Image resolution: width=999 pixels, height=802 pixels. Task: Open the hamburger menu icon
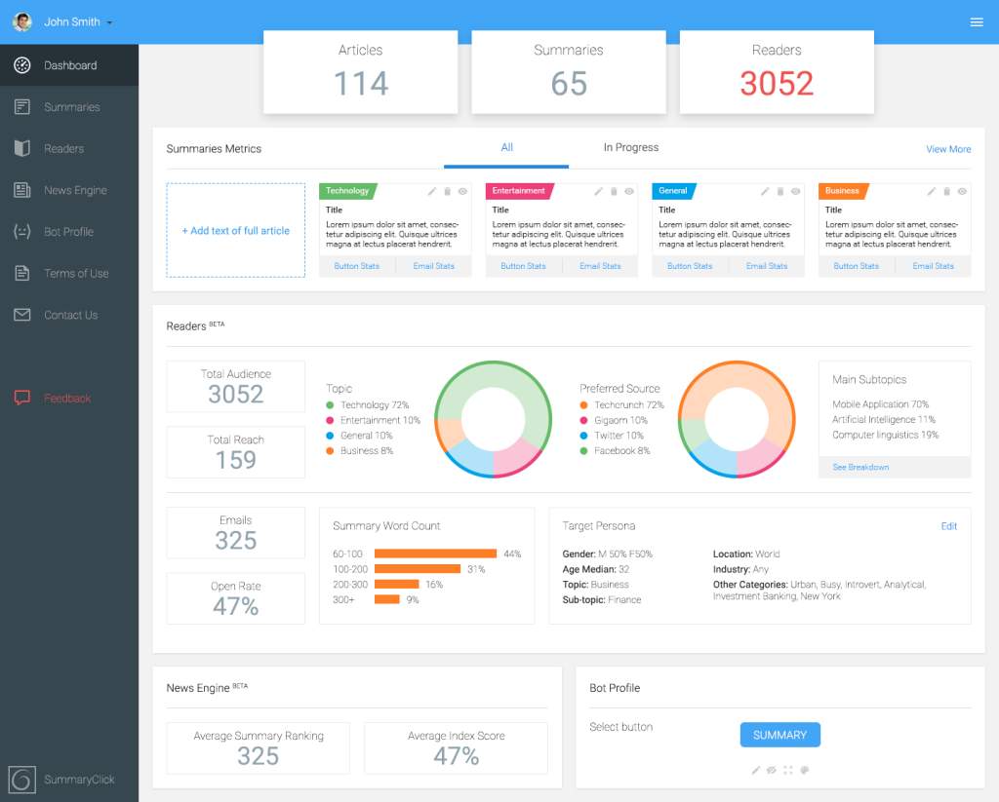pos(976,22)
